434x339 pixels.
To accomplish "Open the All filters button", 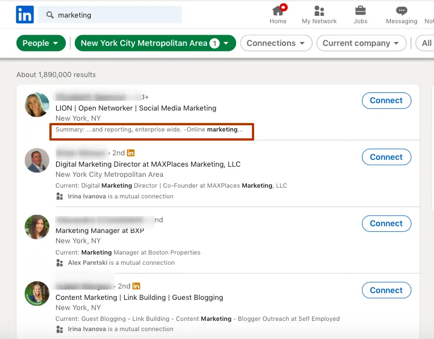I will (425, 43).
